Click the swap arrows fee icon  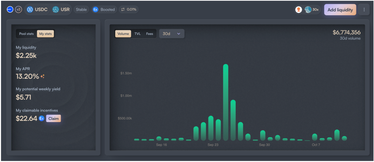pos(123,9)
